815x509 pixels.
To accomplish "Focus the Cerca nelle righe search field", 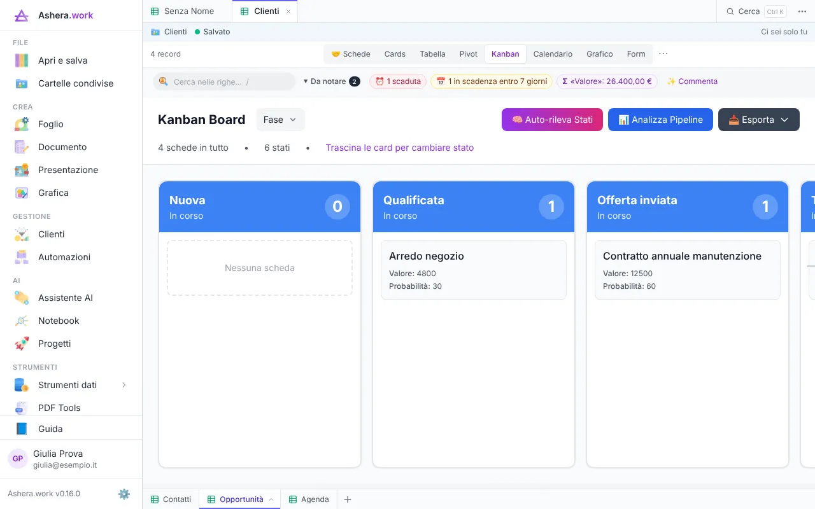I will pyautogui.click(x=224, y=81).
